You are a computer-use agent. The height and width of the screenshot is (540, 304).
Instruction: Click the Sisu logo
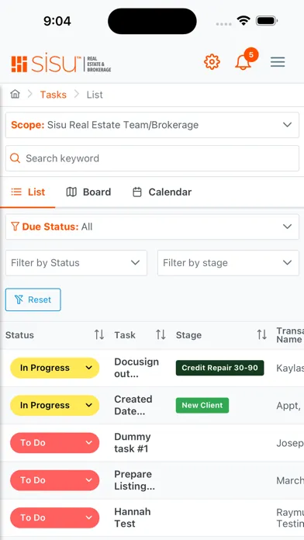[x=61, y=64]
